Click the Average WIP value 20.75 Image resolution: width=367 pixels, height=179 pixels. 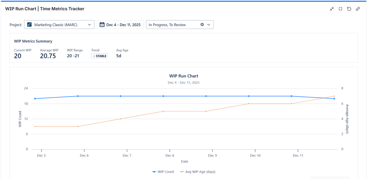48,56
